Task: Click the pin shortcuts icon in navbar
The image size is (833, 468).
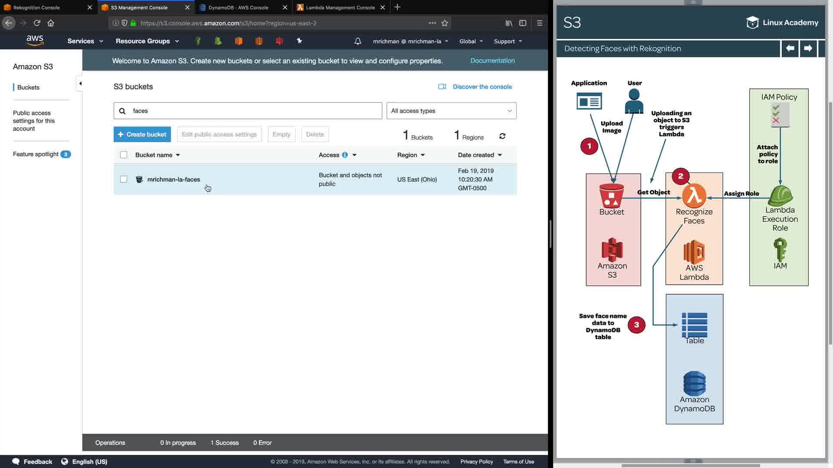Action: [299, 41]
